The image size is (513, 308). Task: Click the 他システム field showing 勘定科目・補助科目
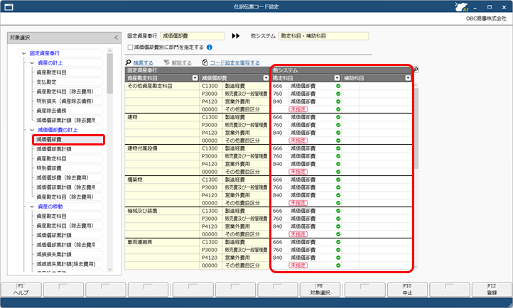tap(323, 36)
